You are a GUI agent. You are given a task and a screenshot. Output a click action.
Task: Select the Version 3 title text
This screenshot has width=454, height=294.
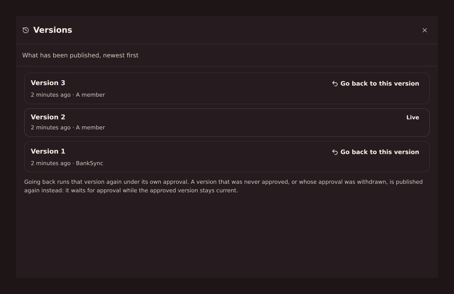click(x=48, y=83)
